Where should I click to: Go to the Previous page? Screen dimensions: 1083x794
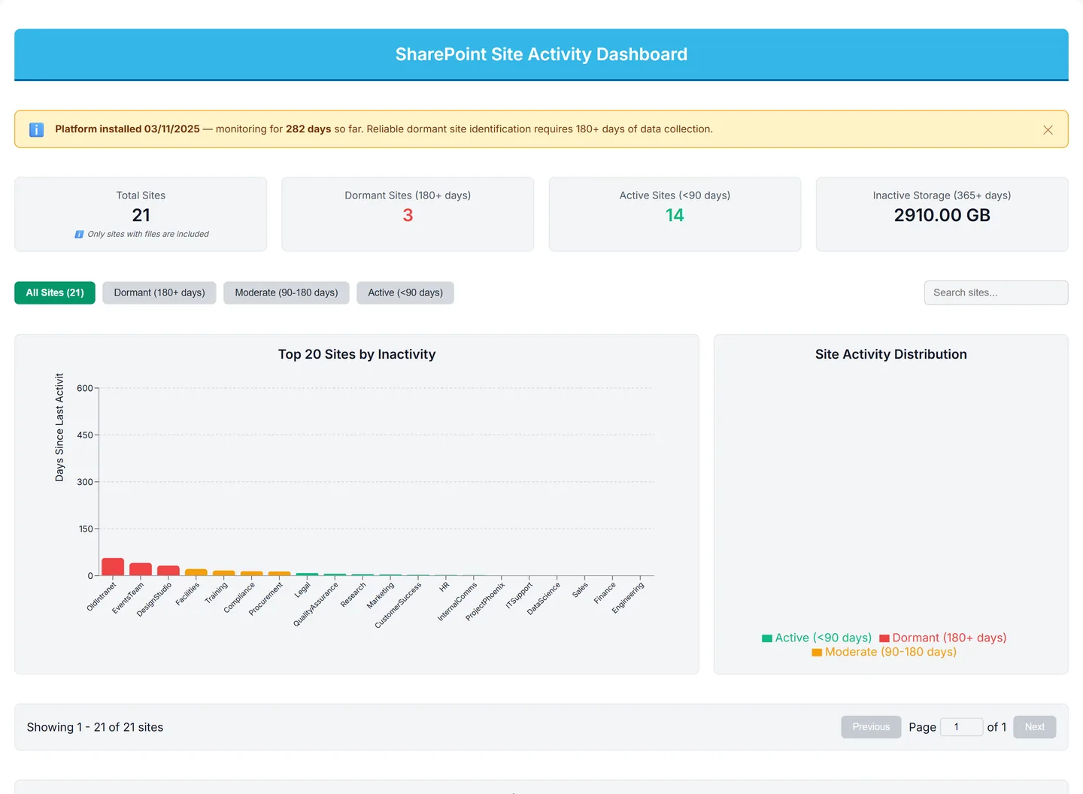(871, 727)
